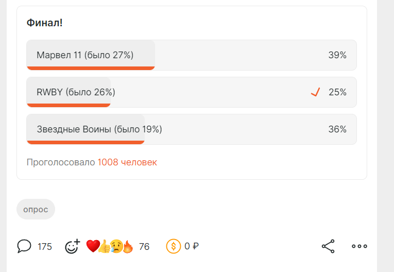Open the 1008 человек voters link
394x272 pixels.
(127, 162)
